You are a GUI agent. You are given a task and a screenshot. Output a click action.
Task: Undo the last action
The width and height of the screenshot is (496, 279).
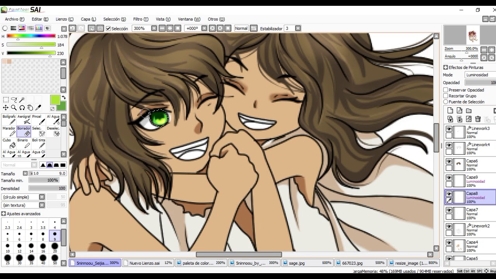72,28
